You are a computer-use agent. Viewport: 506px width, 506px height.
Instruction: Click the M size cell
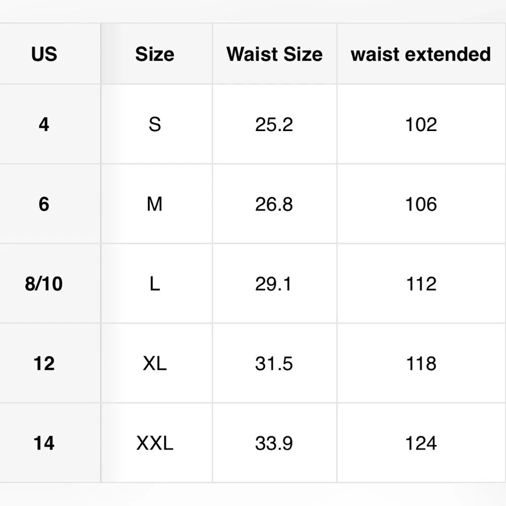(x=155, y=204)
